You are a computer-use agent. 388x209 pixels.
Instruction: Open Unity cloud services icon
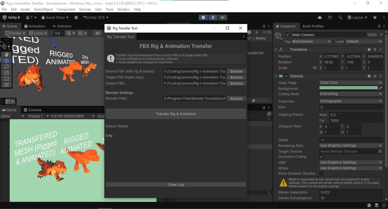pyautogui.click(x=320, y=17)
